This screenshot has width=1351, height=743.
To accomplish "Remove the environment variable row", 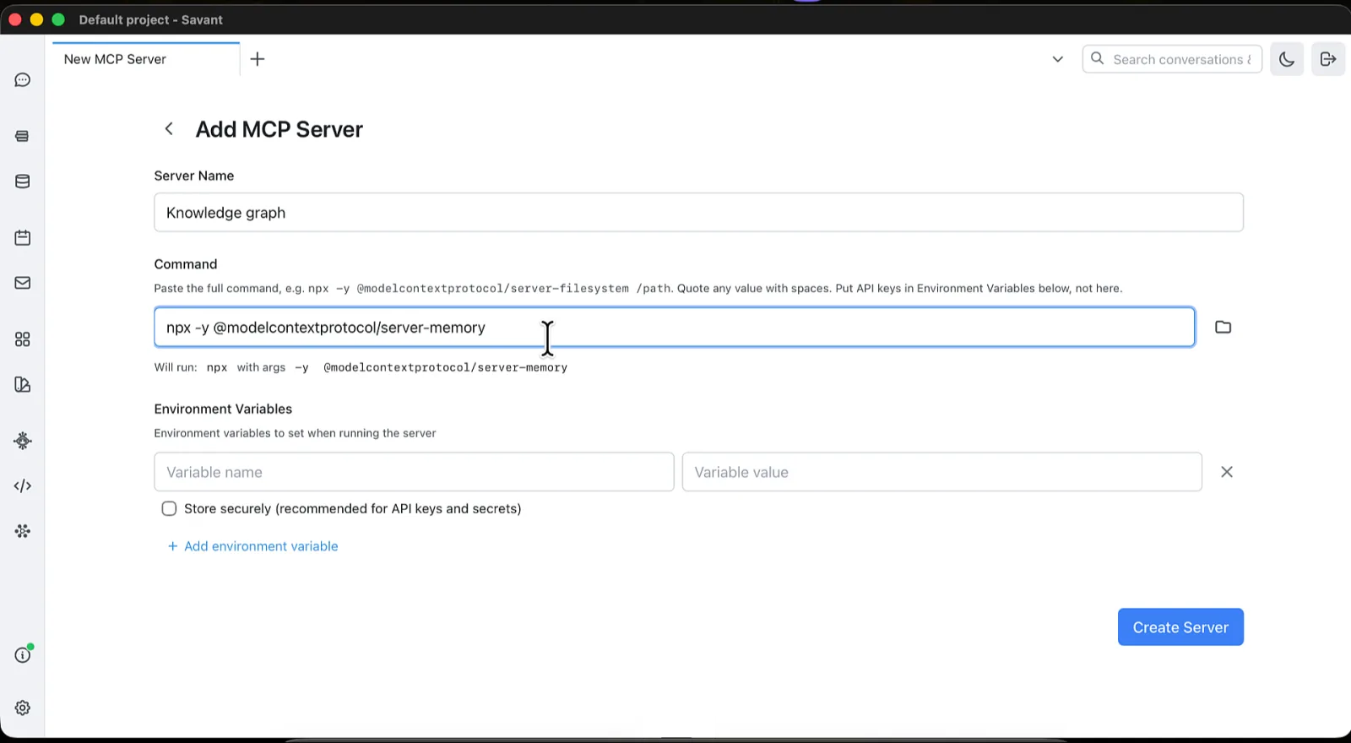I will (1227, 472).
